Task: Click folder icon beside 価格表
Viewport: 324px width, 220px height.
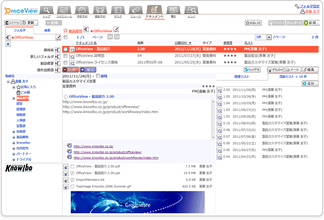Action: point(58,50)
